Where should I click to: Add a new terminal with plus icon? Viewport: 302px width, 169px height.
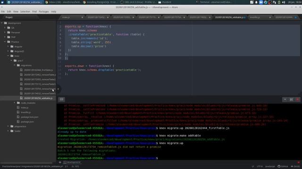60,162
